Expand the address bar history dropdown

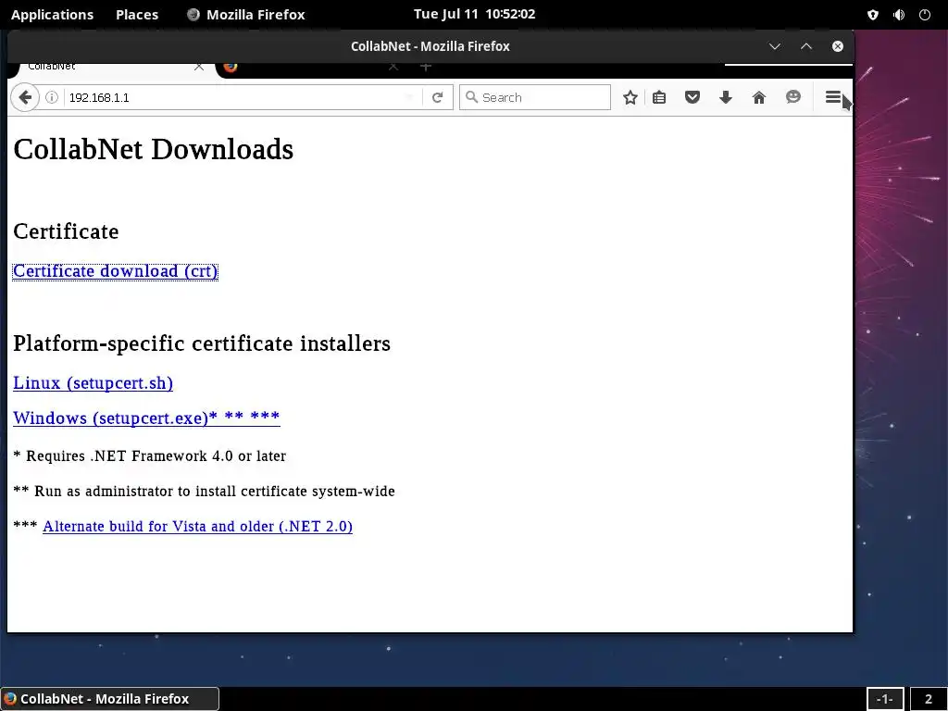[410, 97]
